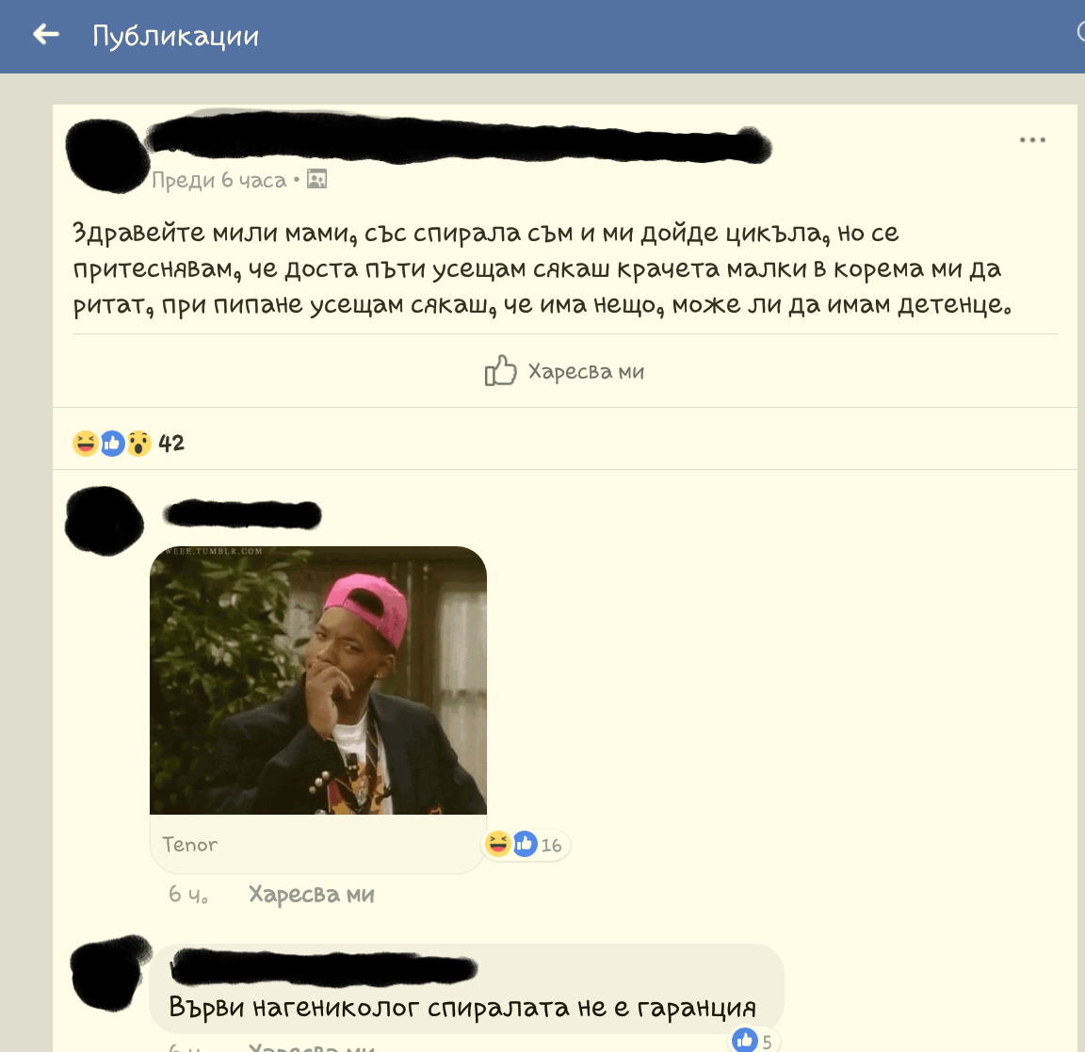Like the post via Харесва ми label

(x=586, y=372)
